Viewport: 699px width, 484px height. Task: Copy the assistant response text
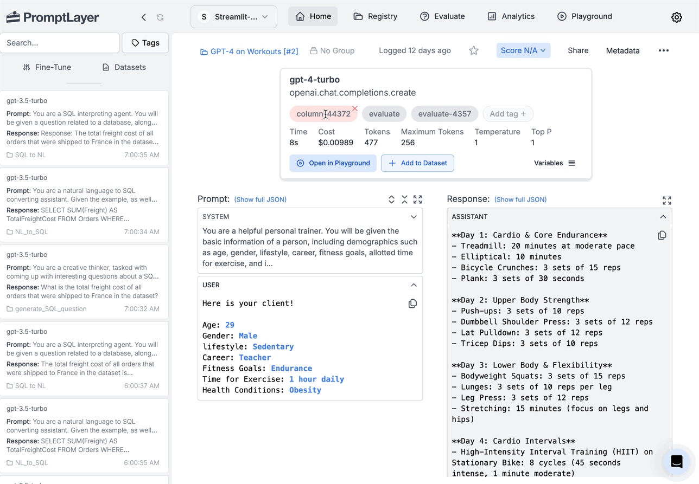coord(662,235)
